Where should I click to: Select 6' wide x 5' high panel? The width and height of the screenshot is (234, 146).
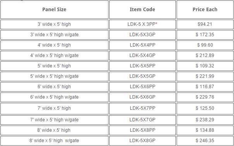coord(54,87)
